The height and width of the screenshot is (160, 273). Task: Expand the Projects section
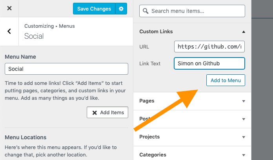[x=244, y=137]
